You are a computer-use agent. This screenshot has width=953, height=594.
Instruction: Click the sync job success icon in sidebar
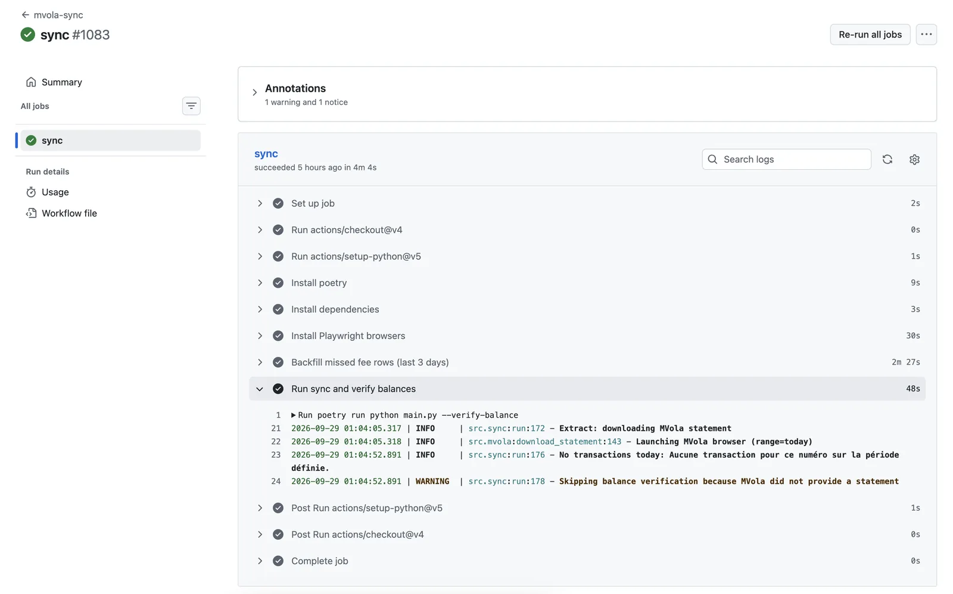click(x=31, y=141)
